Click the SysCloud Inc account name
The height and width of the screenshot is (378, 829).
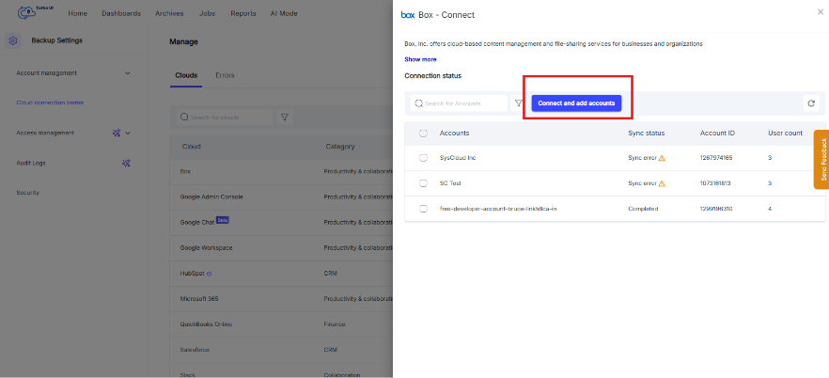458,158
